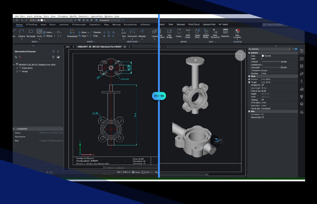Image resolution: width=317 pixels, height=204 pixels.
Task: Apply the Fillet tool
Action: click(94, 36)
